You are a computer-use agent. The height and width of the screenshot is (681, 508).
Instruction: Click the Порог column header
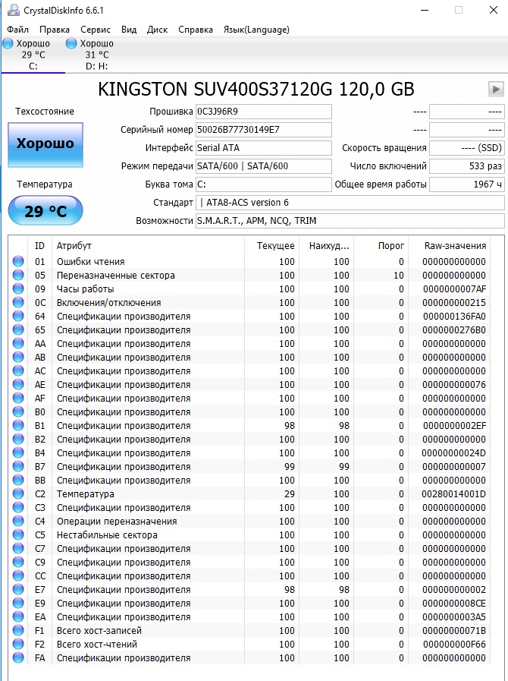point(381,246)
